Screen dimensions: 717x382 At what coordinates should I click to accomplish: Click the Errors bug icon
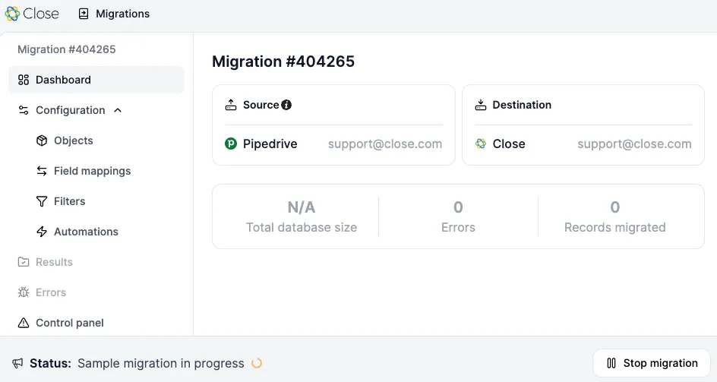[x=24, y=292]
